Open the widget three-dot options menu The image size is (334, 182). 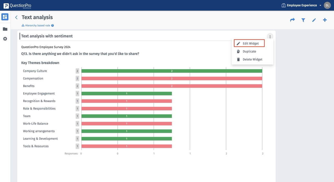tap(270, 36)
